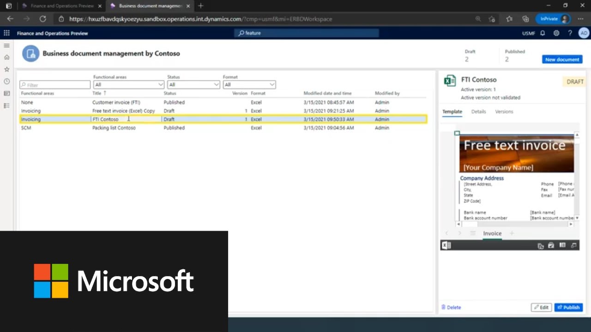The image size is (591, 332).
Task: Open Status filter dropdown
Action: point(193,84)
